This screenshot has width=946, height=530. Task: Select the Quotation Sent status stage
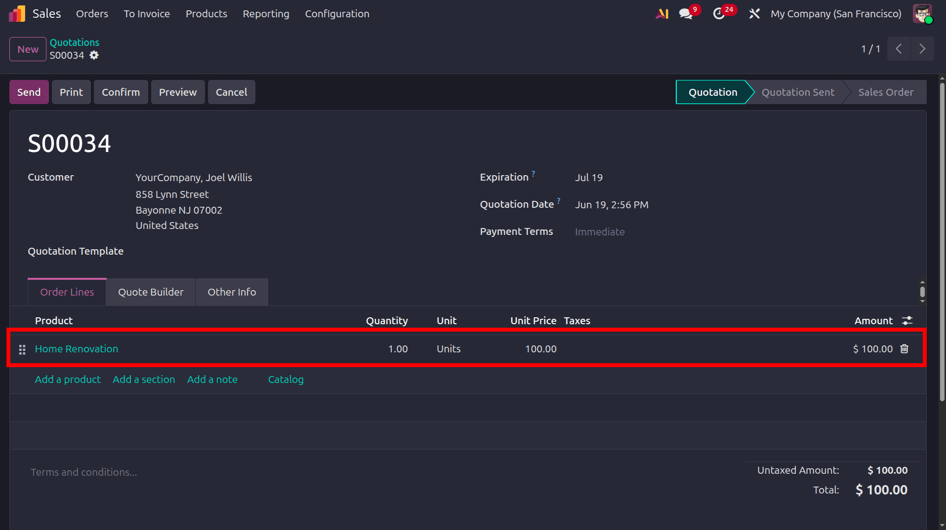click(798, 92)
